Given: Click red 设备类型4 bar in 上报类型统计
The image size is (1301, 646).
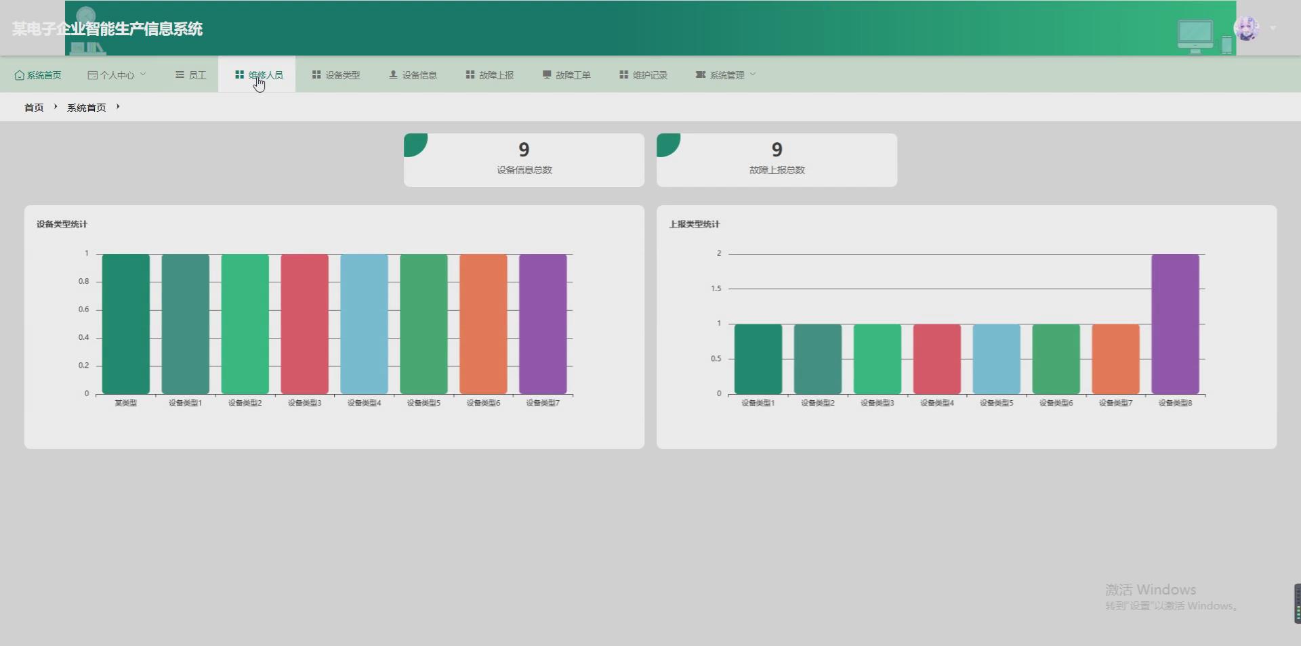Looking at the screenshot, I should pos(937,359).
